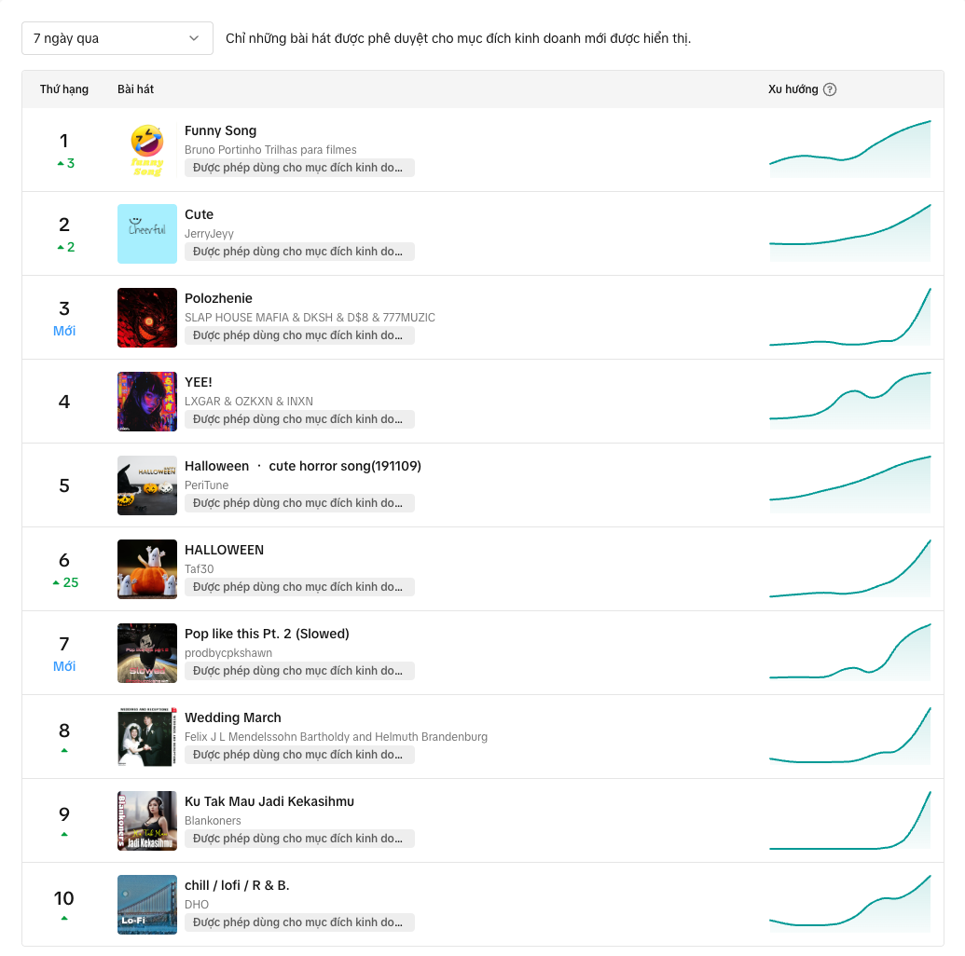Click the 'Pop like this Pt. 2 (Slowed)' title
Viewport: 965px width, 956px height.
[x=267, y=634]
